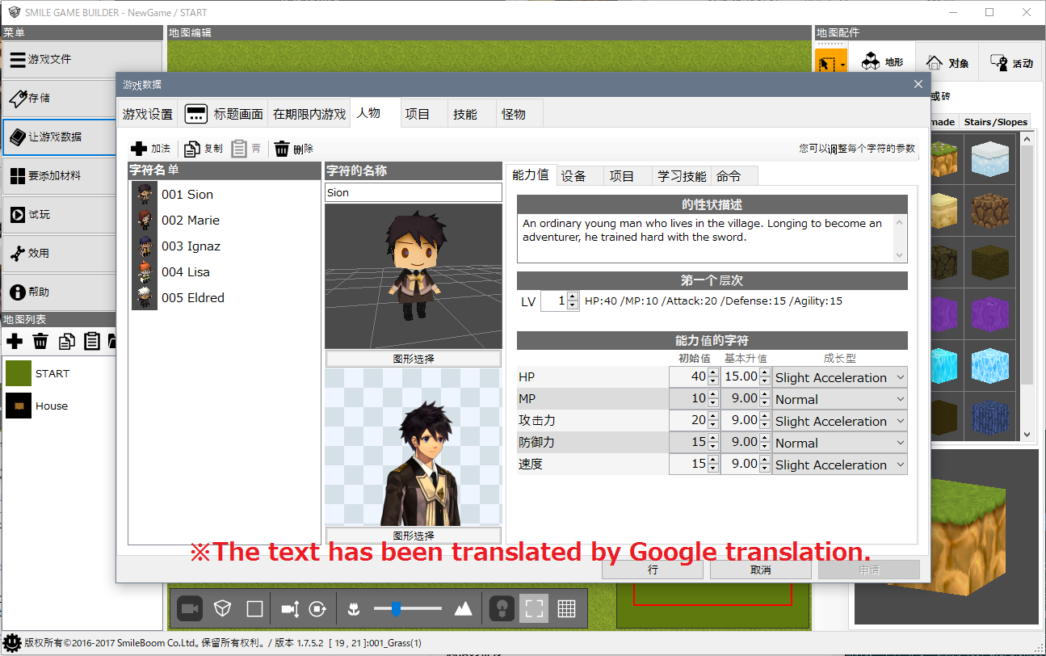1046x656 pixels.
Task: Copy the selected map in the map list toolbar
Action: click(x=66, y=341)
